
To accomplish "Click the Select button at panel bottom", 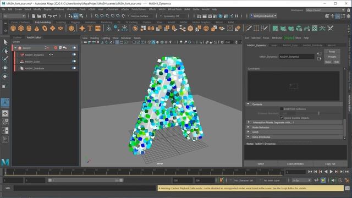I will tap(261, 164).
